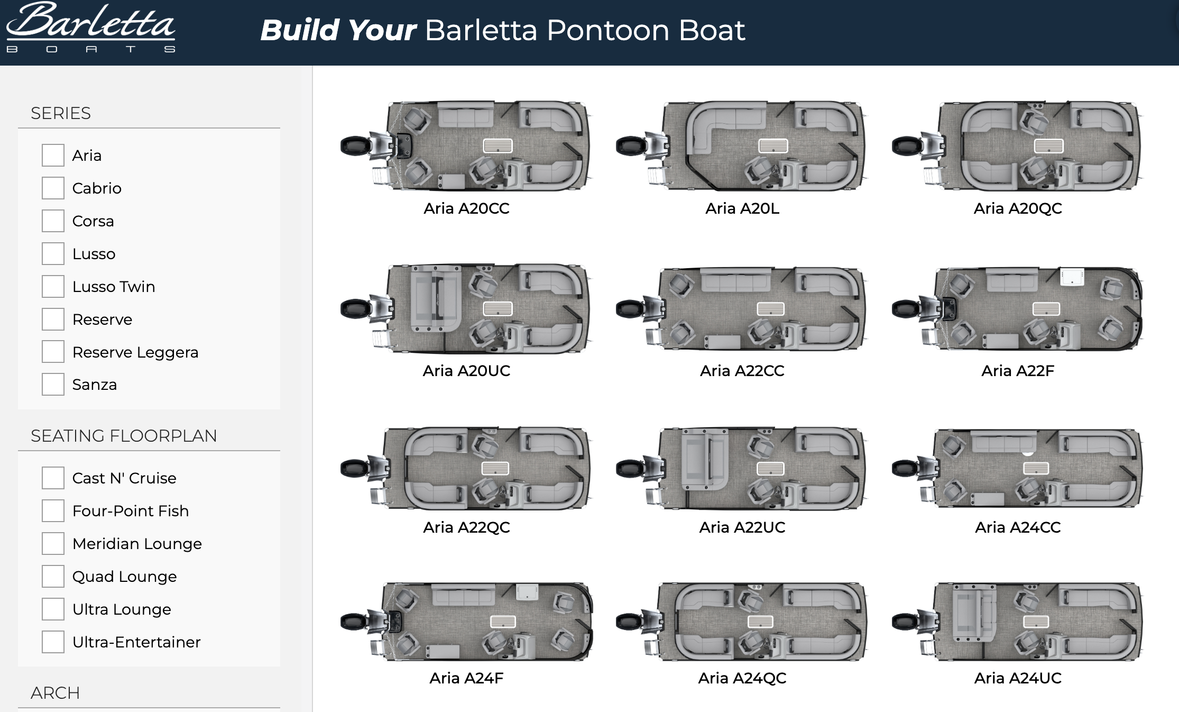Select the Corsa series option
The width and height of the screenshot is (1179, 712).
[x=53, y=221]
